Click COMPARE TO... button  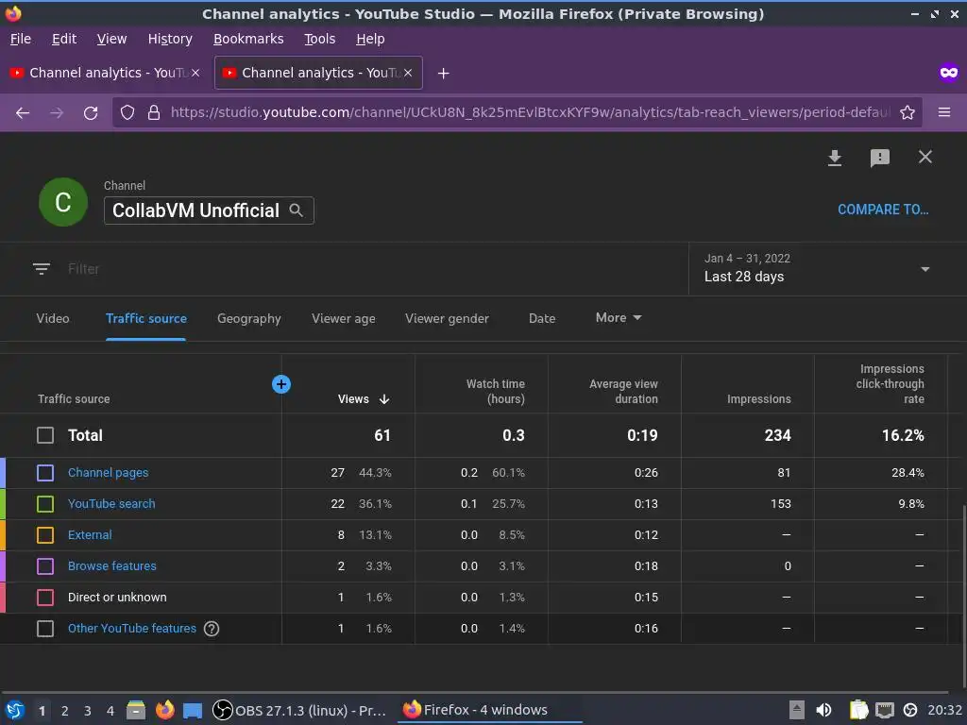[883, 210]
